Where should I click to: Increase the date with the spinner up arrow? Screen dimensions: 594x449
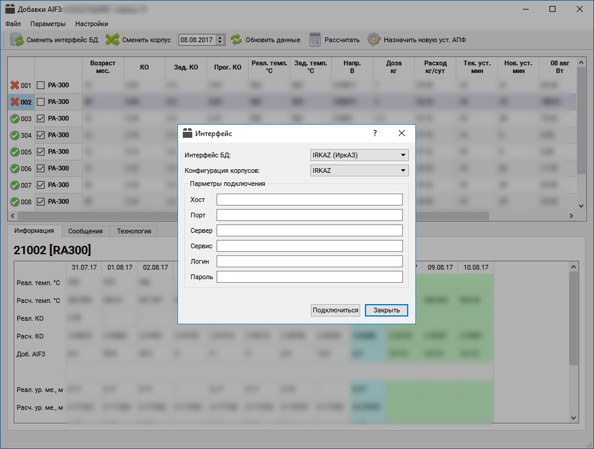coord(220,37)
